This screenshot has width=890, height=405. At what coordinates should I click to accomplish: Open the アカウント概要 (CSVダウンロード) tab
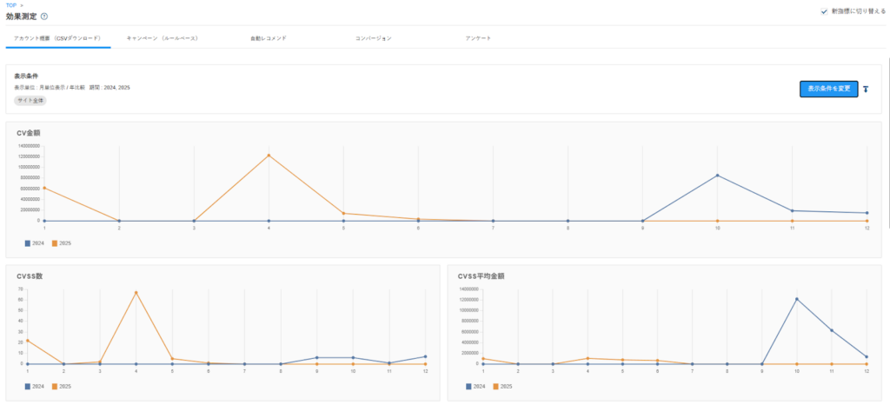57,39
